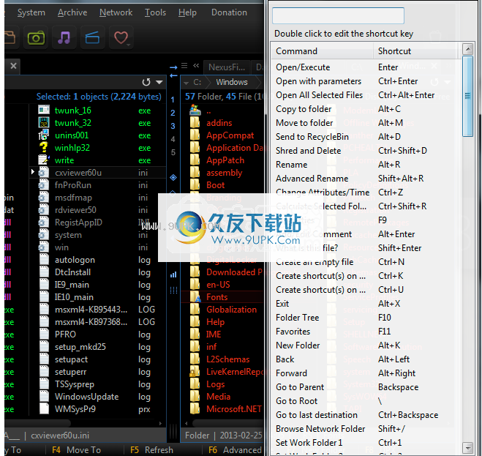Click the refresh arrow in left panel
Viewport: 482px width, 456px height.
pos(146,82)
